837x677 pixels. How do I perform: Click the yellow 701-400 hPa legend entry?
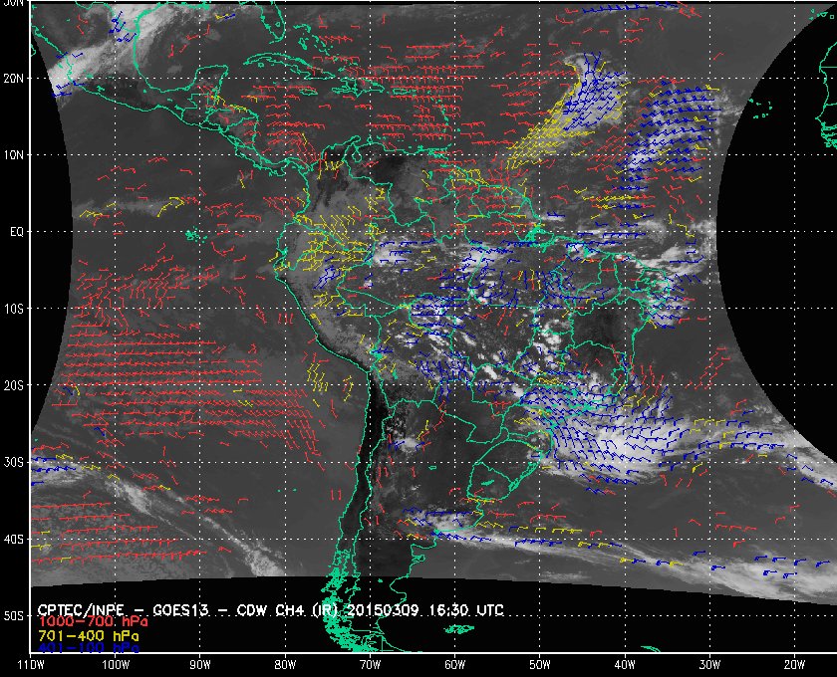tap(88, 634)
